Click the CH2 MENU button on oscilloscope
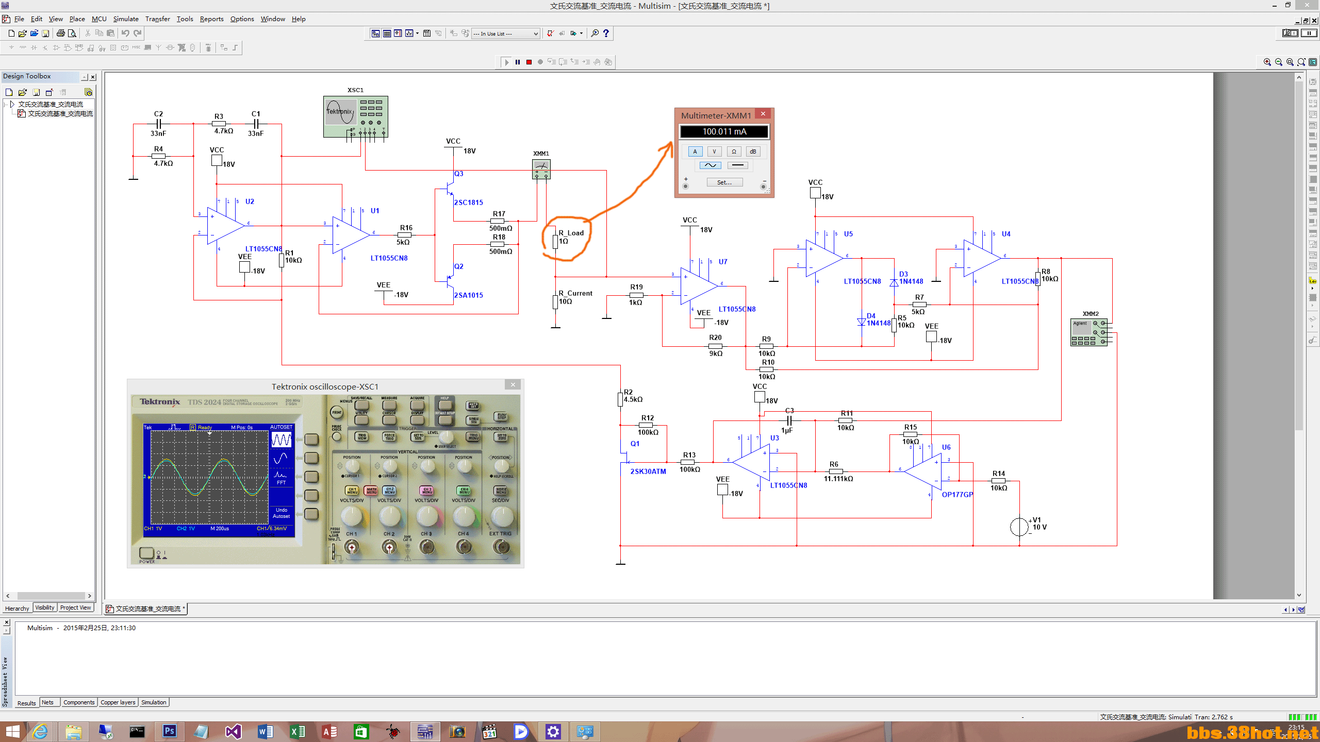Viewport: 1320px width, 742px height. click(390, 491)
